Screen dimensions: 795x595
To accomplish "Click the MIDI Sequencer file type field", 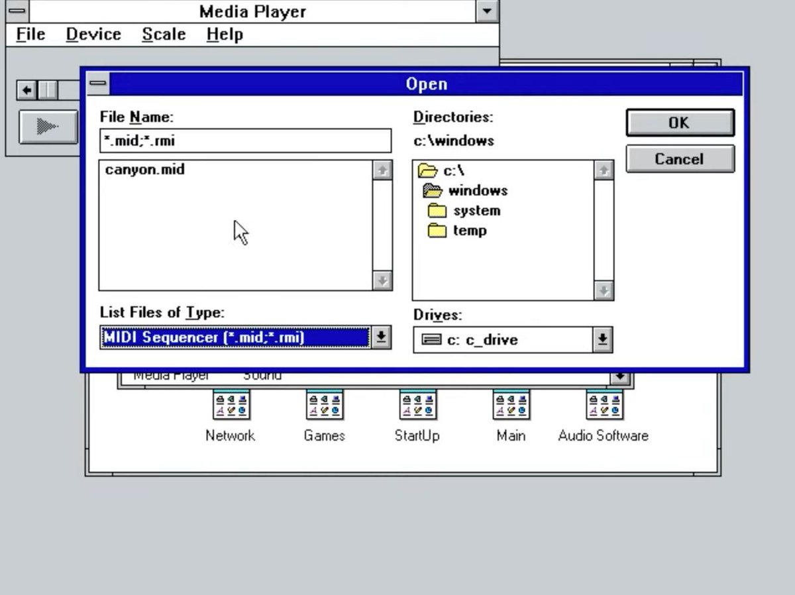I will click(x=236, y=337).
